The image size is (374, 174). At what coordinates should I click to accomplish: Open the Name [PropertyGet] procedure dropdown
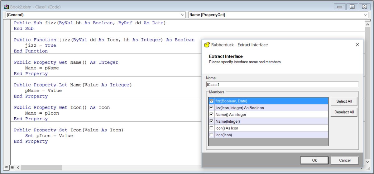[366, 15]
